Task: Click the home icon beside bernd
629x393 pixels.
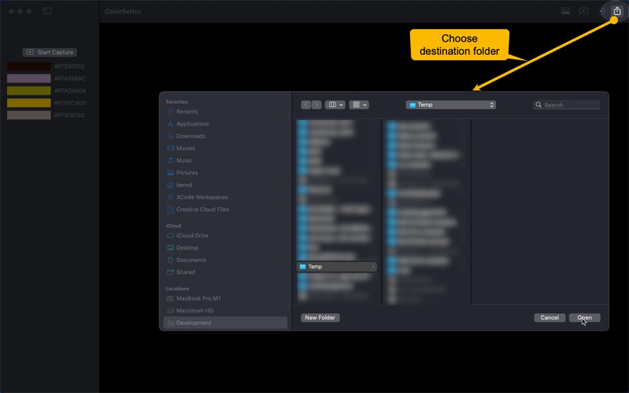Action: tap(170, 185)
